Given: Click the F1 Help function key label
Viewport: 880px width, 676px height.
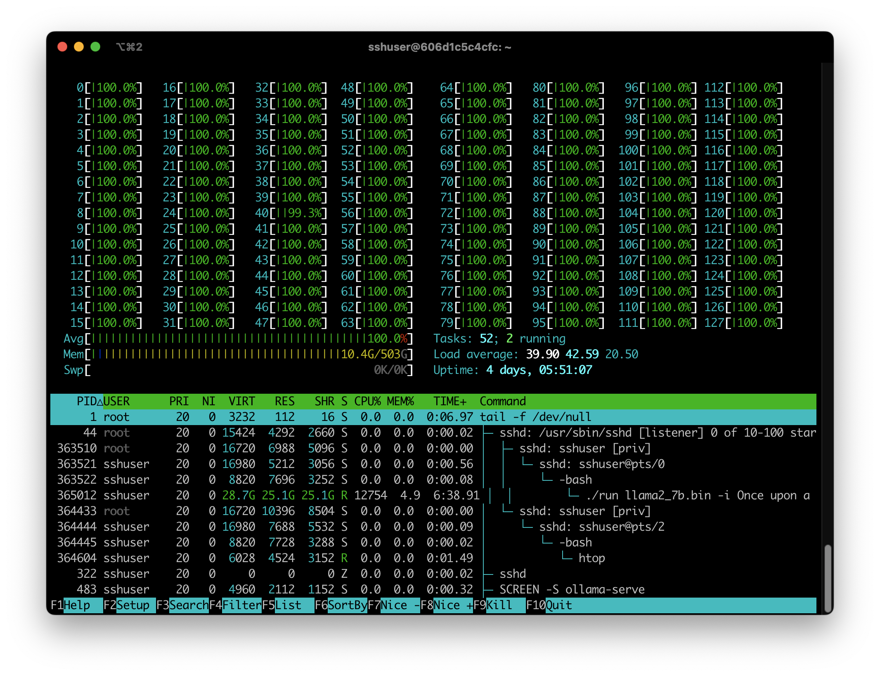Looking at the screenshot, I should (76, 605).
